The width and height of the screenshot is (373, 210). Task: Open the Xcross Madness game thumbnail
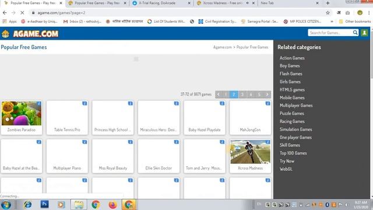[250, 152]
